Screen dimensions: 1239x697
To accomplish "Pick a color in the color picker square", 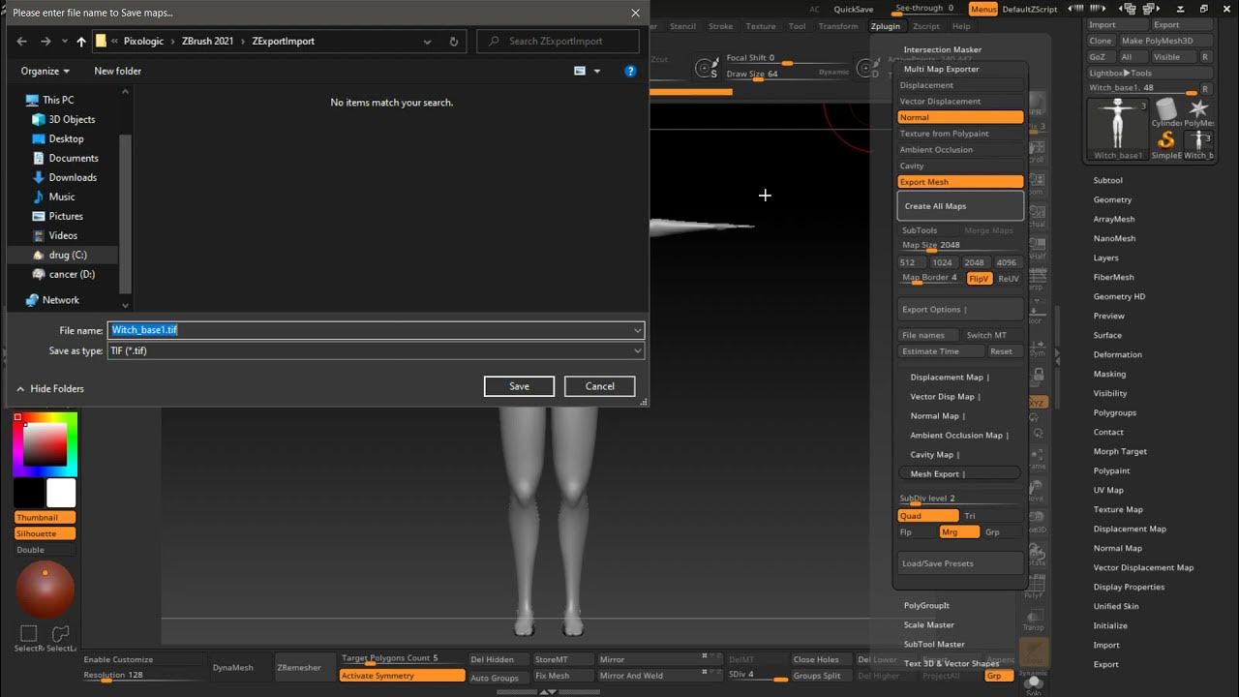I will click(45, 445).
